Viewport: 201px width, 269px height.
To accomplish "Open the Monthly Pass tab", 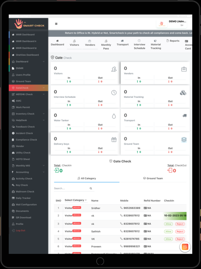I will [x=106, y=45].
